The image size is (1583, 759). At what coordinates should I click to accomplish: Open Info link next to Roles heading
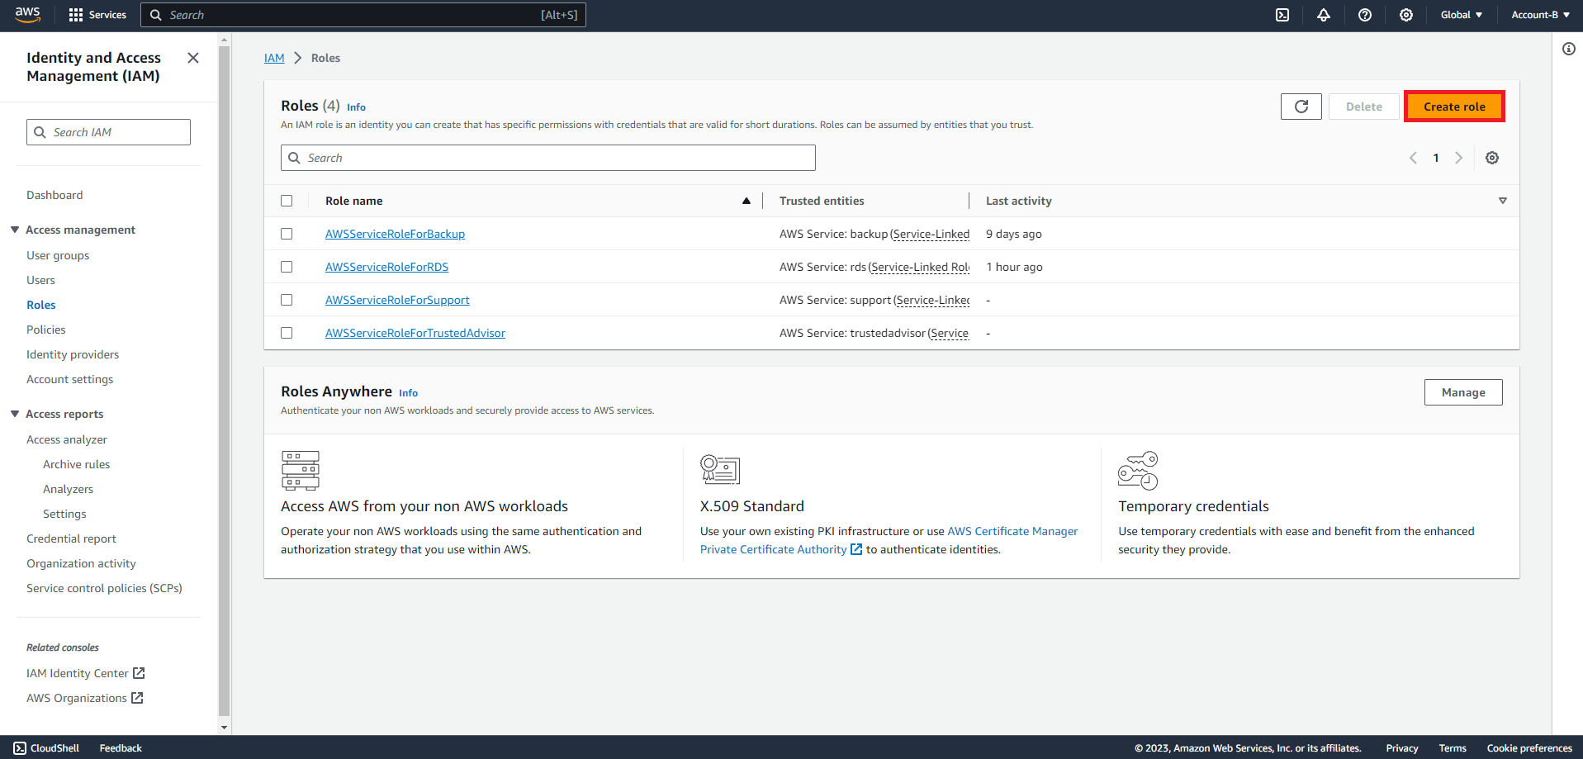click(x=356, y=107)
